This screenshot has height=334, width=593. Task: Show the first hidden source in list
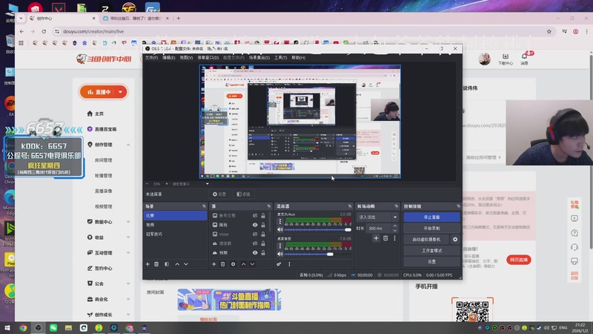point(255,215)
